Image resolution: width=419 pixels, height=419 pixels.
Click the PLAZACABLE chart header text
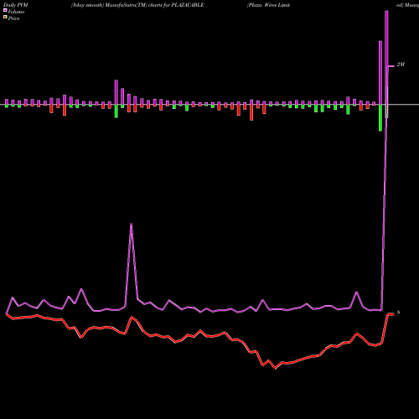pyautogui.click(x=137, y=5)
